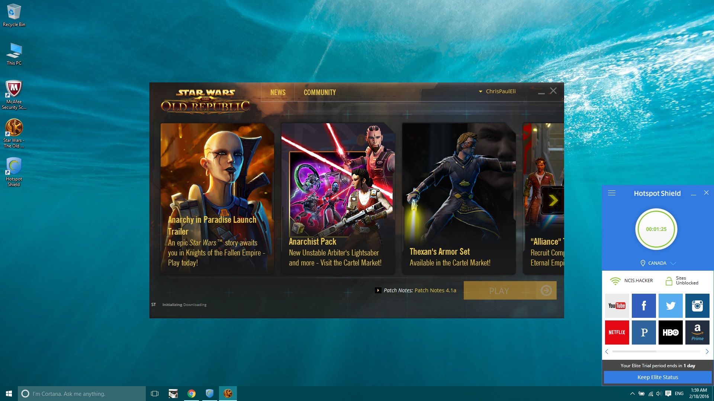Select Star Wars The Old Republic desktop shortcut
Viewport: 714px width, 401px height.
pos(14,133)
